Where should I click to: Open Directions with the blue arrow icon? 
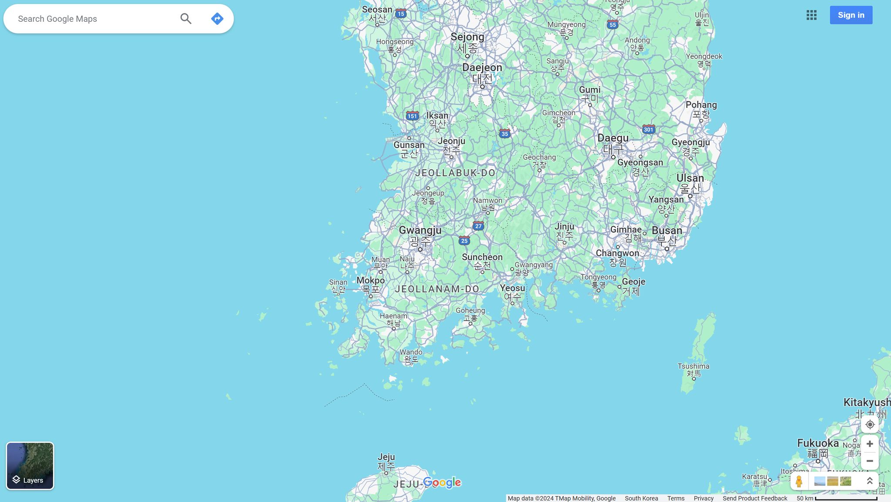[217, 19]
